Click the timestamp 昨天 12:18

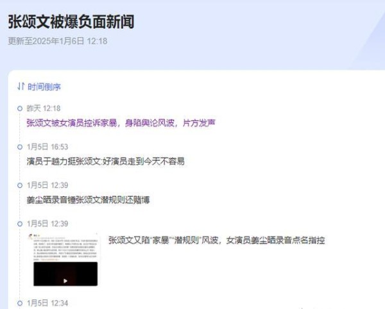[44, 108]
